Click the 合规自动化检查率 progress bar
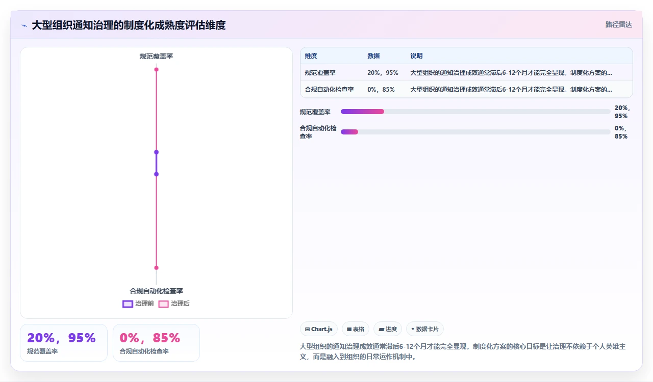 [475, 132]
